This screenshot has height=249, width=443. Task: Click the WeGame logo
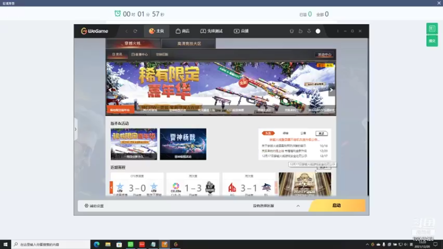(94, 31)
